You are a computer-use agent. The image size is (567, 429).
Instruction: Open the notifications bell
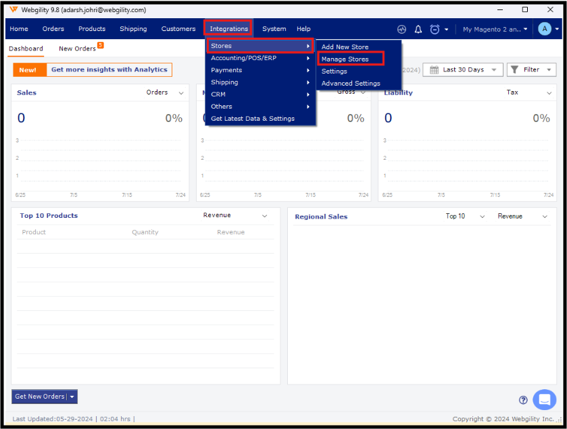point(418,29)
